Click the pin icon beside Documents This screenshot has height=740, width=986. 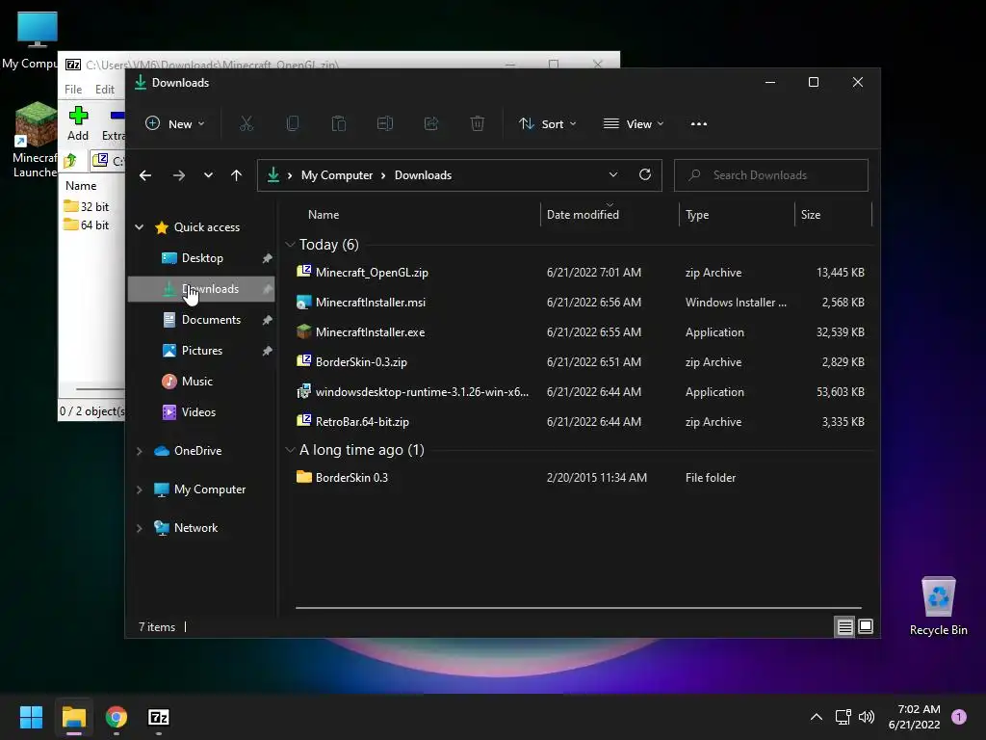click(268, 320)
